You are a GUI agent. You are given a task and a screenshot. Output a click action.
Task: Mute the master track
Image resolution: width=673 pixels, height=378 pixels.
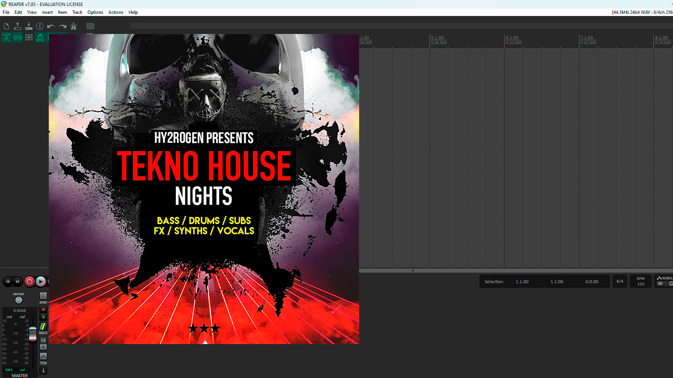43,310
